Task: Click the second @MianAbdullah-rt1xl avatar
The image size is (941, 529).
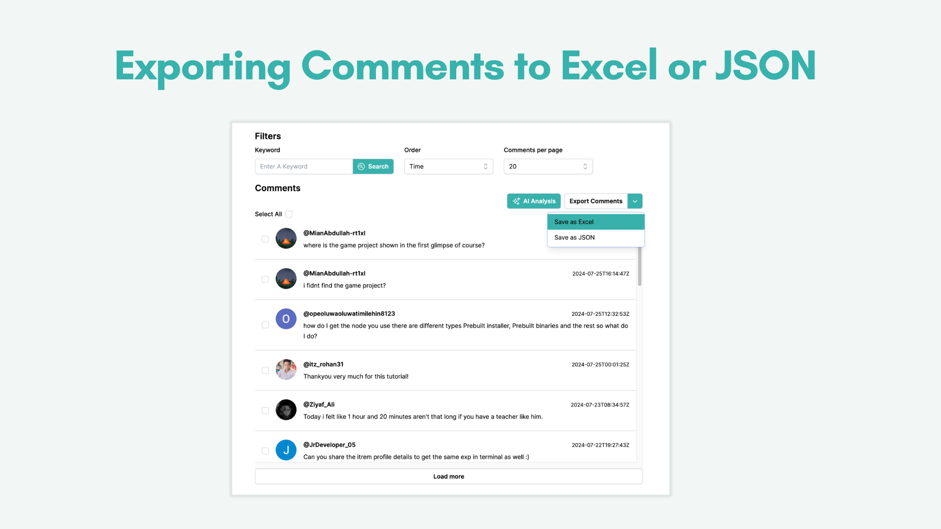Action: click(x=286, y=279)
